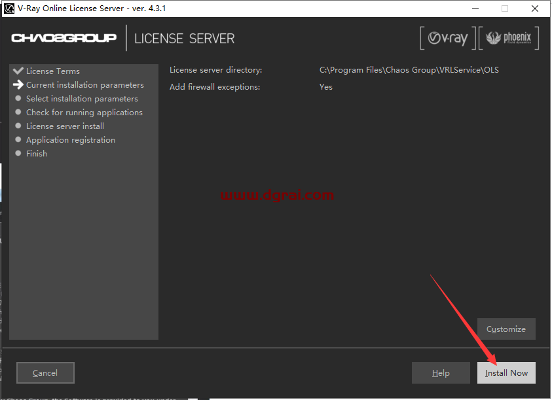Click the firewall exceptions Yes value
This screenshot has width=552, height=400.
326,87
